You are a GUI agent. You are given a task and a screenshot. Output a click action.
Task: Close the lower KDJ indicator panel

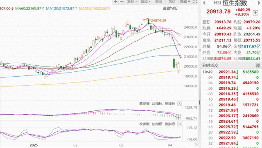[x=179, y=124]
